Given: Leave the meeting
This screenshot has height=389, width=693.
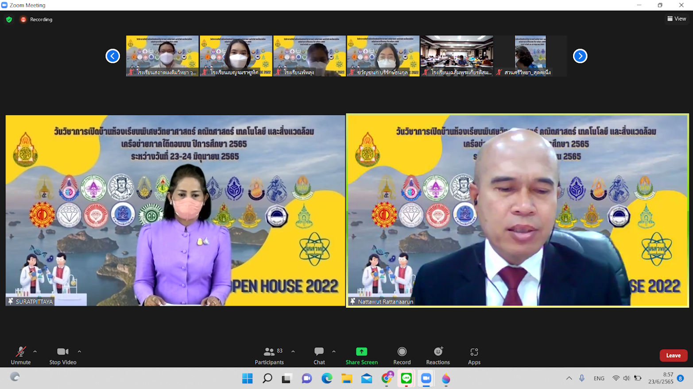Looking at the screenshot, I should [674, 355].
